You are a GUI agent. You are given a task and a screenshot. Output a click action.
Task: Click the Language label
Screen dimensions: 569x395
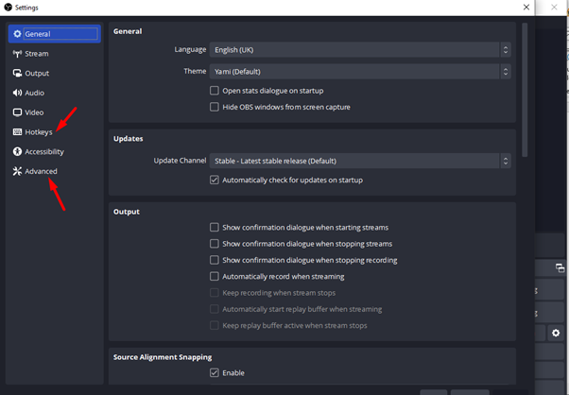(x=190, y=49)
